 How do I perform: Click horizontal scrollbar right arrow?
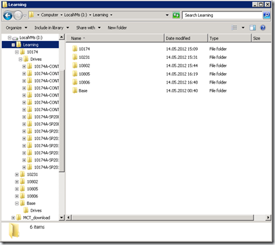(268, 218)
